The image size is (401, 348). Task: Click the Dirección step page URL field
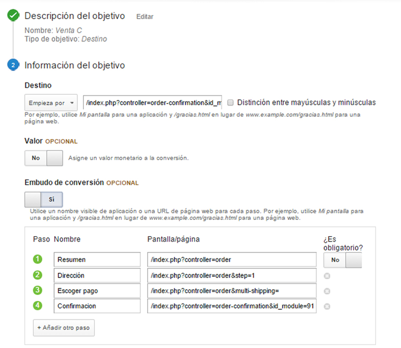[x=232, y=275]
